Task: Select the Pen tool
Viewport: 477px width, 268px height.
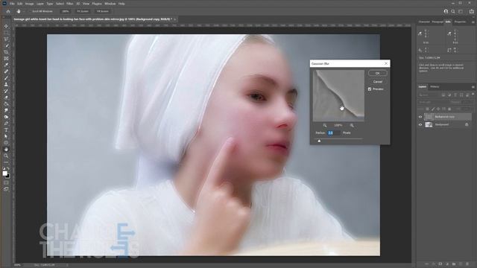Action: [x=6, y=124]
